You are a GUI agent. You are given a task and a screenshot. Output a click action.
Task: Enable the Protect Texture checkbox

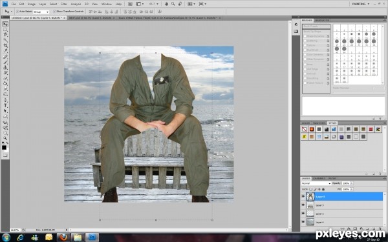click(305, 83)
